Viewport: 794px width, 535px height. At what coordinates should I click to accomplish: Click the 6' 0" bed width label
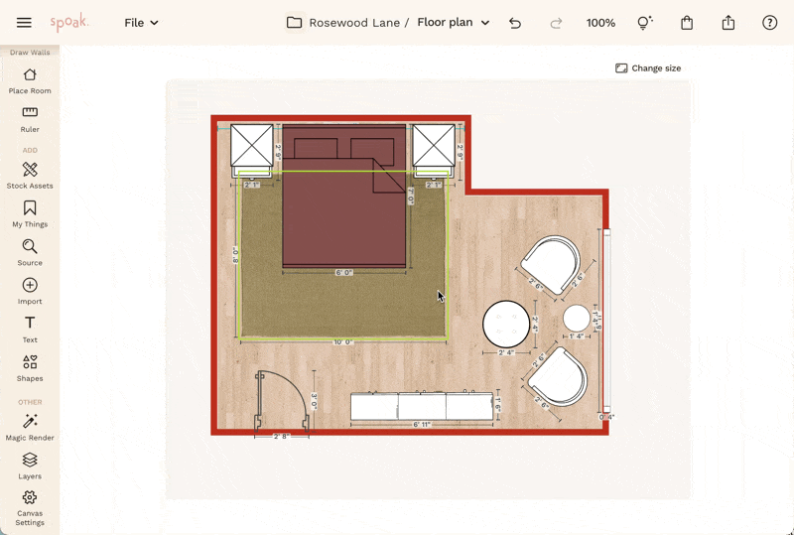(x=343, y=273)
